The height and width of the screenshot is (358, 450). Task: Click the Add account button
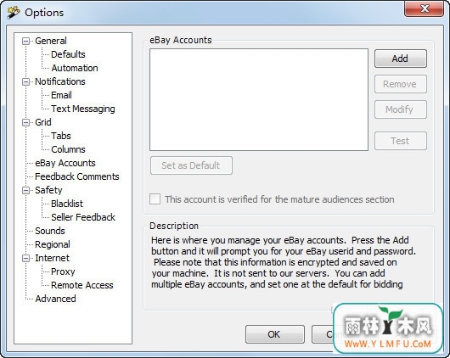[401, 59]
